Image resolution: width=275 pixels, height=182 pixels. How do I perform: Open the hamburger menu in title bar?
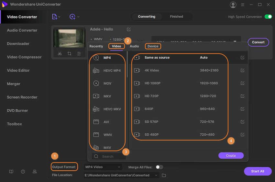pos(243,5)
